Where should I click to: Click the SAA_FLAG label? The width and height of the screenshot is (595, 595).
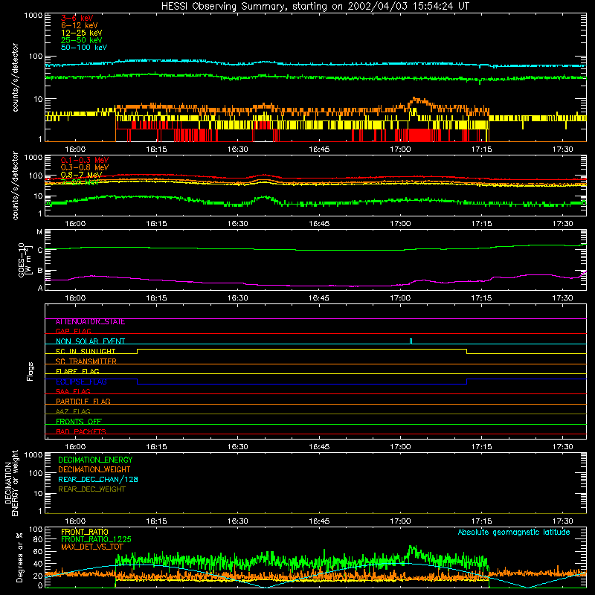pyautogui.click(x=73, y=391)
